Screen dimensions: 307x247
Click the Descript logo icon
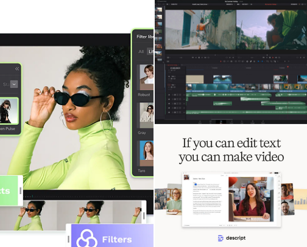(x=221, y=238)
